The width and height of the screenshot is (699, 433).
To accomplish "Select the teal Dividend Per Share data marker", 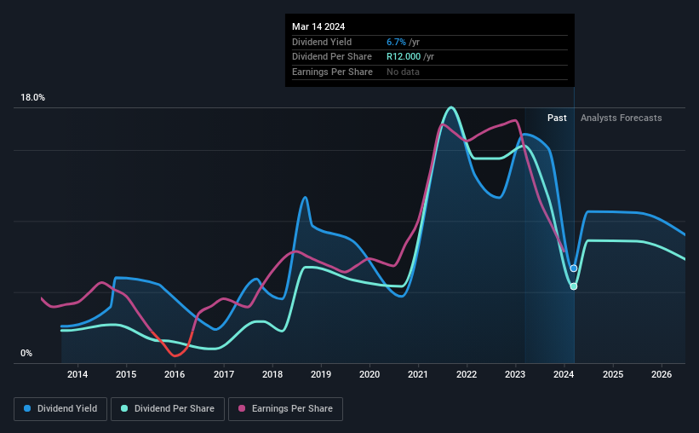I will [574, 286].
